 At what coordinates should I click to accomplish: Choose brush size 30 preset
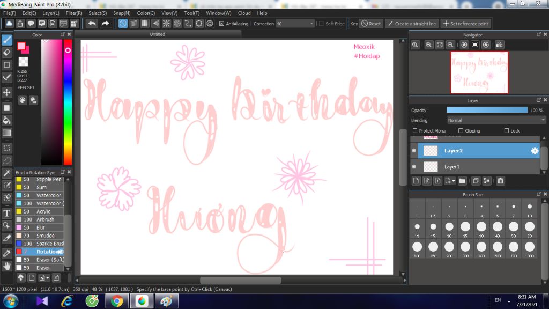coord(481,229)
